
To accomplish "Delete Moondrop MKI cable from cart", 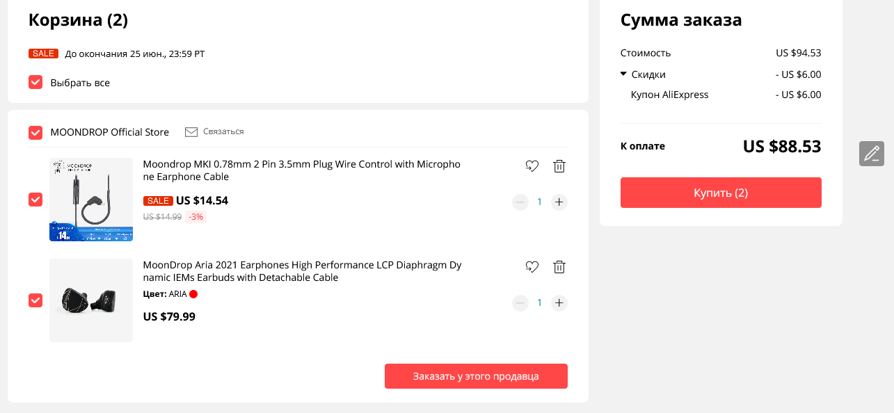I will 559,166.
